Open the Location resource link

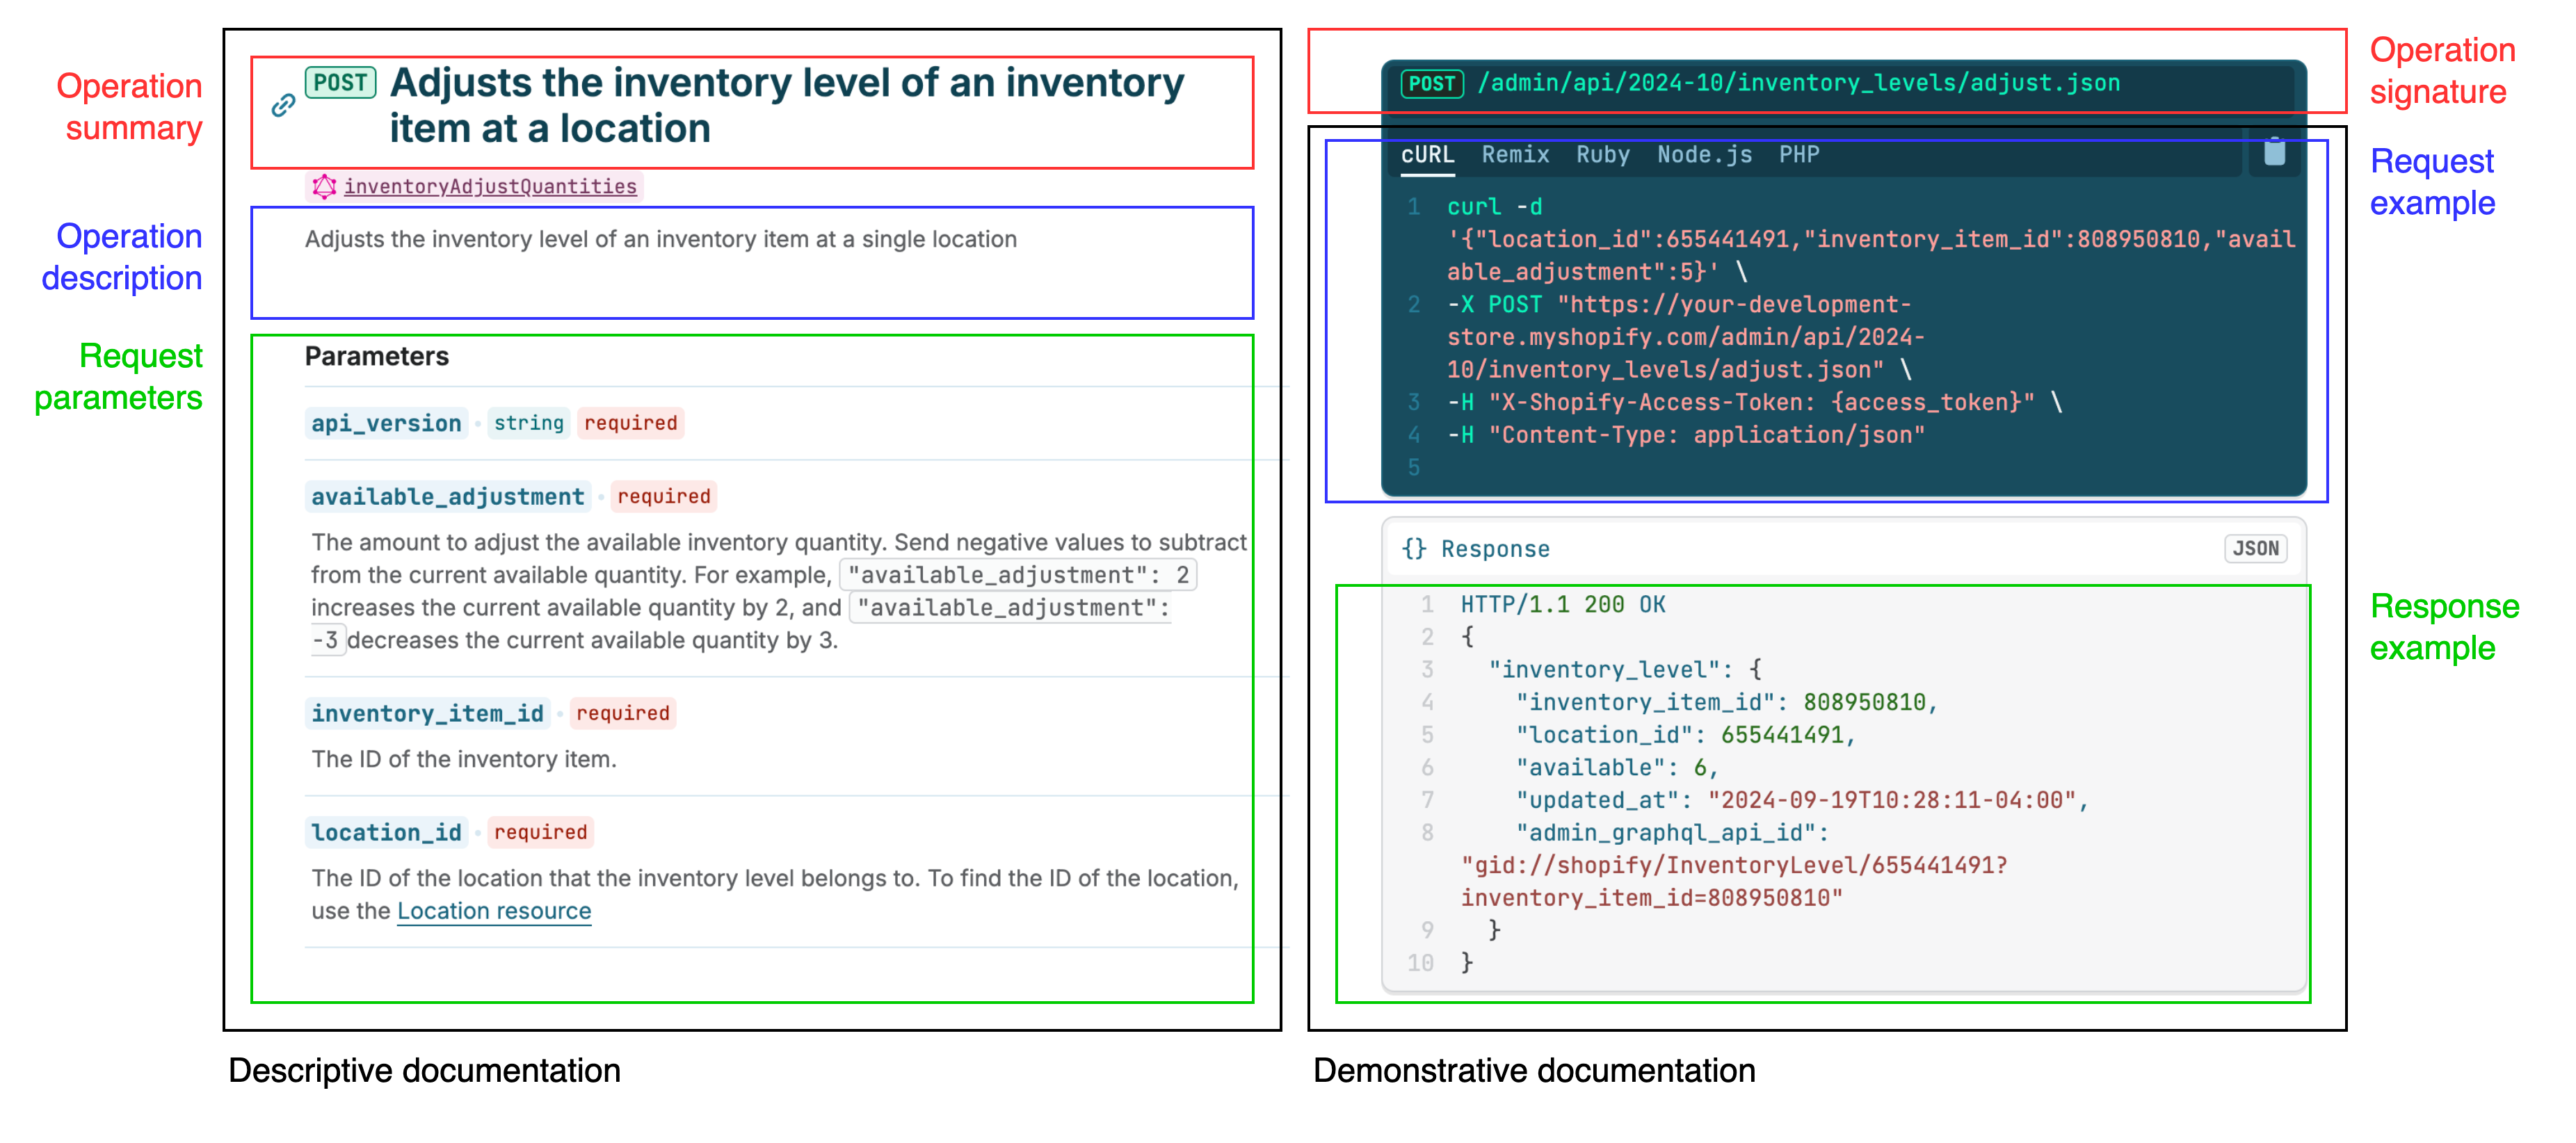pyautogui.click(x=494, y=911)
